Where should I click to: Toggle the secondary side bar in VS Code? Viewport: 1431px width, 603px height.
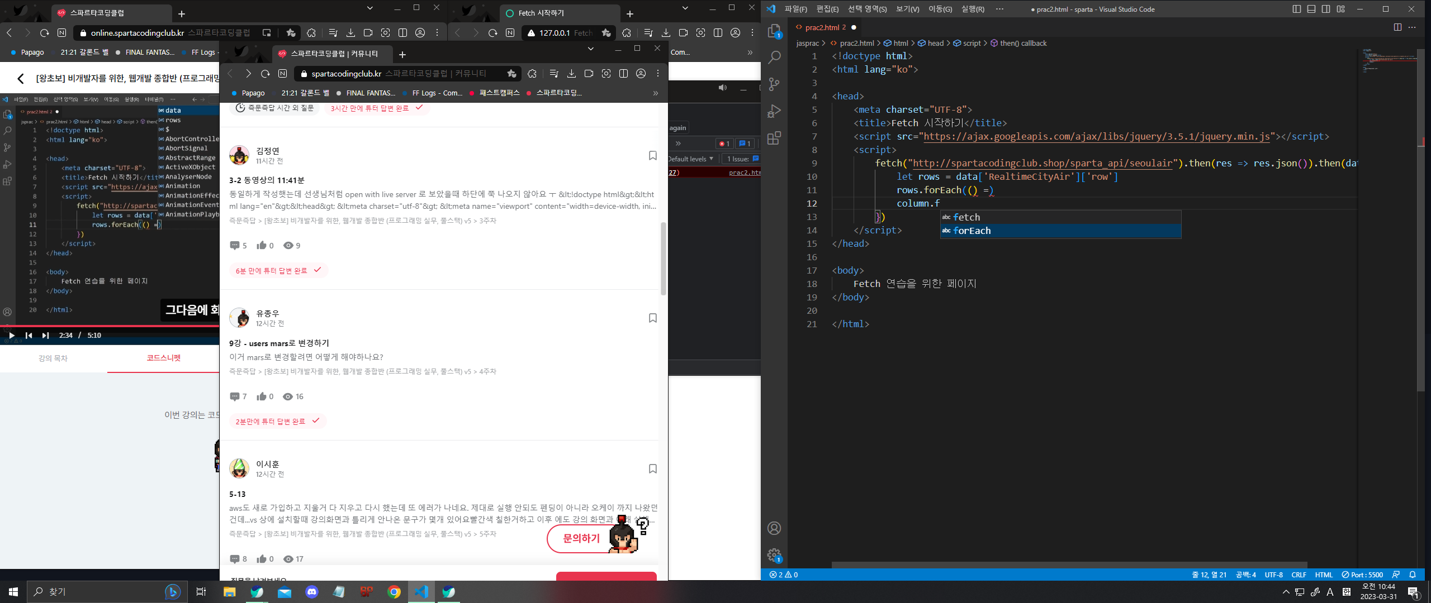click(x=1326, y=9)
